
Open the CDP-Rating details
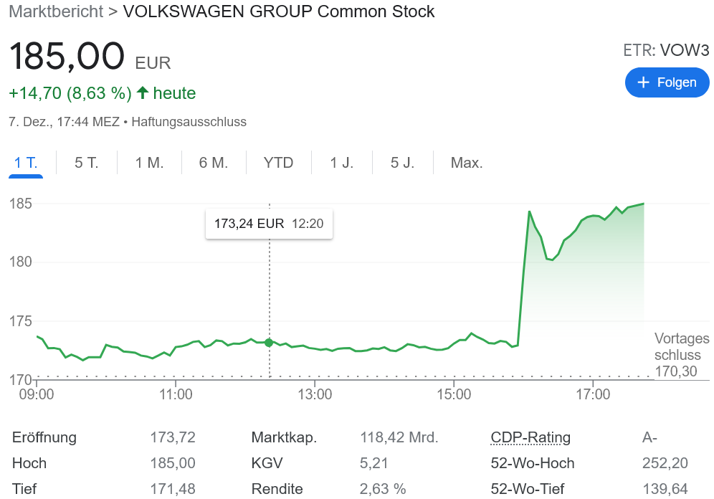[x=530, y=437]
